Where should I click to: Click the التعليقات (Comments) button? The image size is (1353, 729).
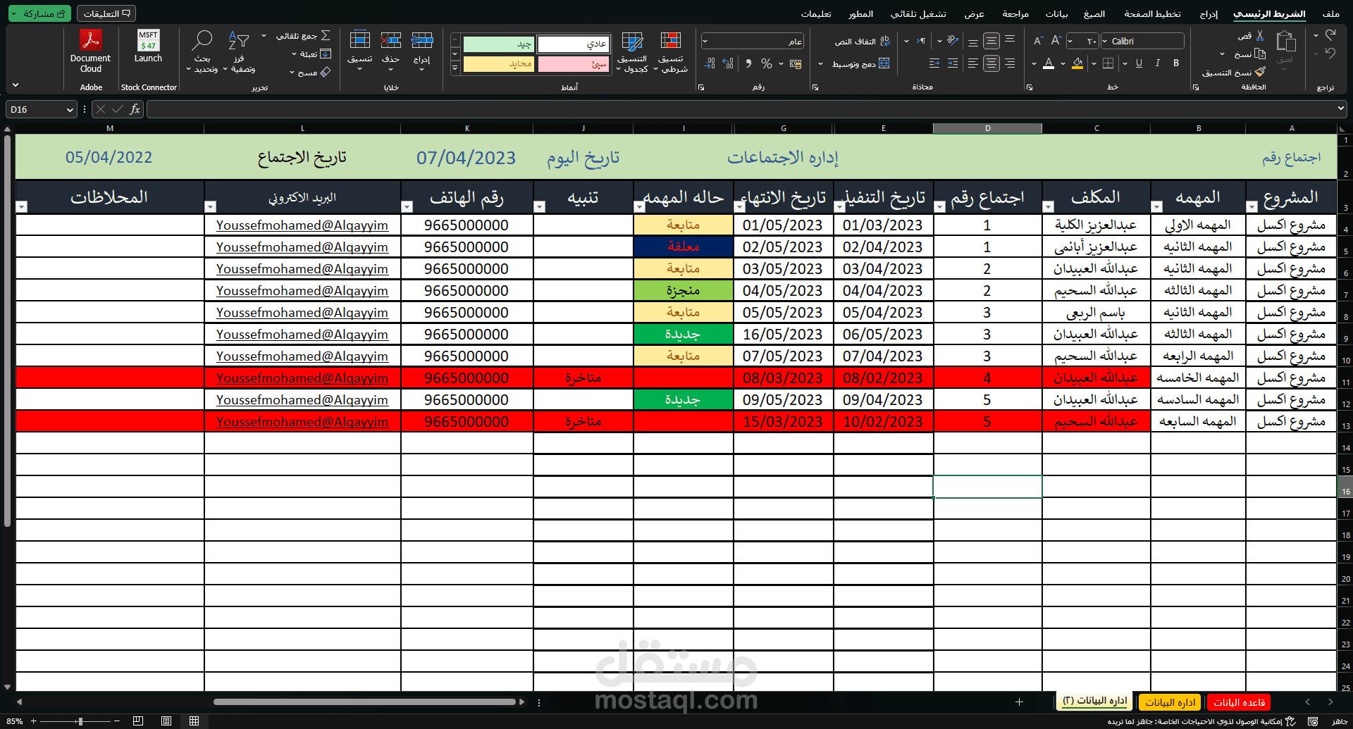pyautogui.click(x=106, y=13)
